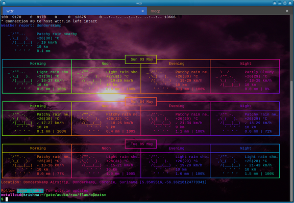Click the '0.0 mm | 0%' precipitation value

257,89
